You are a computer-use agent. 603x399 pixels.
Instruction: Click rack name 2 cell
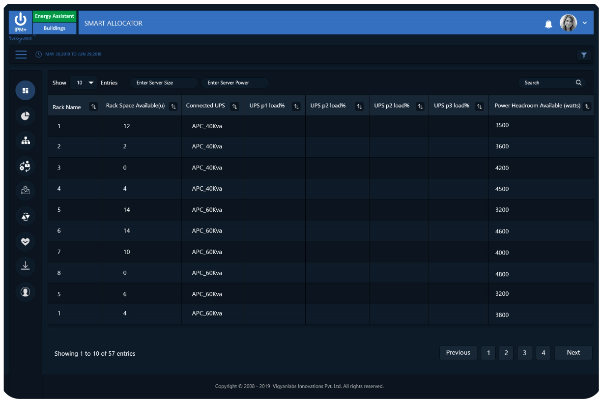tap(75, 146)
